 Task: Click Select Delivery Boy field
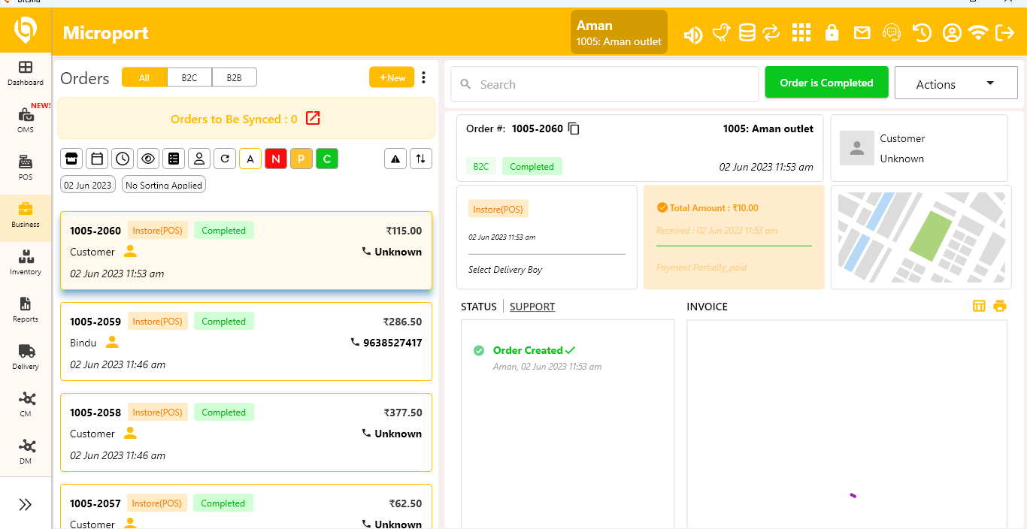click(505, 270)
